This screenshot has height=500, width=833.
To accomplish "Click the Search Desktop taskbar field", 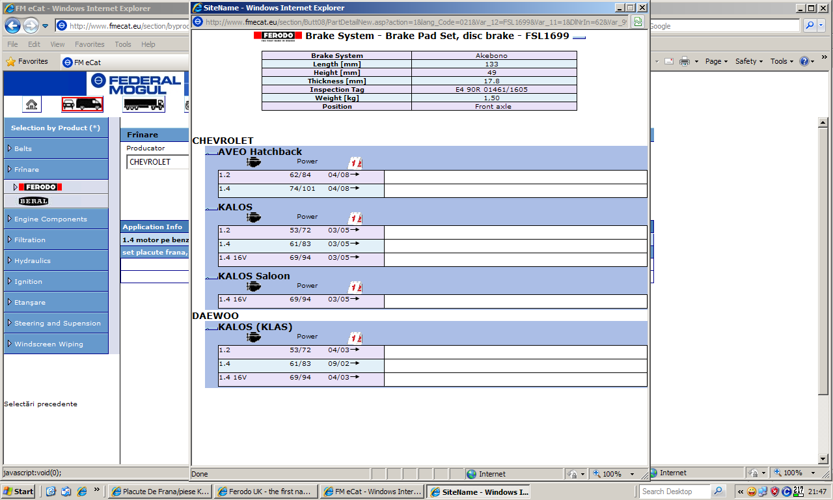I will (x=675, y=492).
